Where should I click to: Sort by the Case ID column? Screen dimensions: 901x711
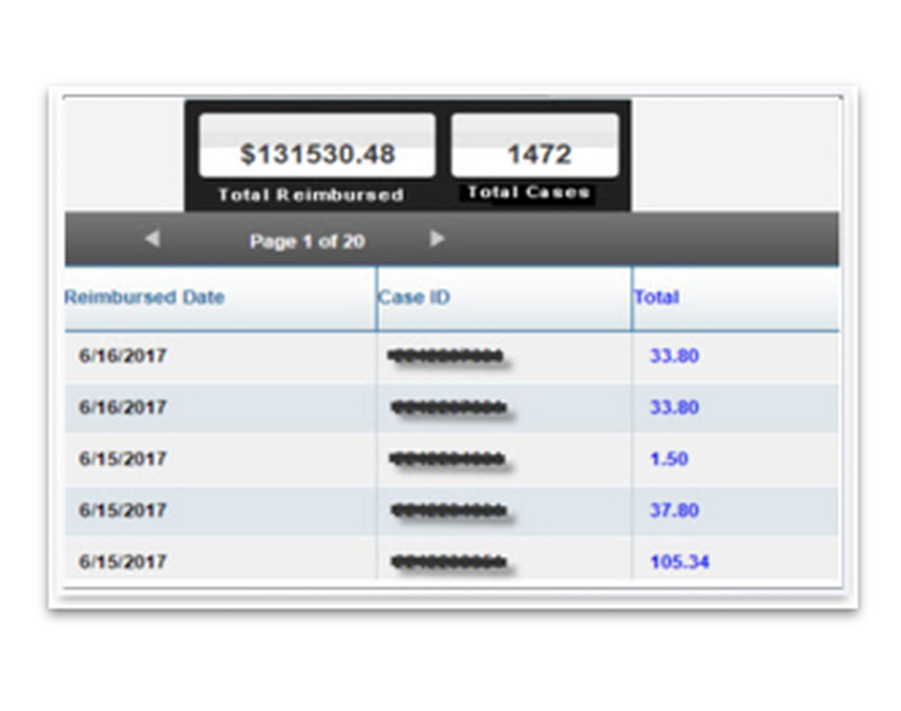pos(414,297)
